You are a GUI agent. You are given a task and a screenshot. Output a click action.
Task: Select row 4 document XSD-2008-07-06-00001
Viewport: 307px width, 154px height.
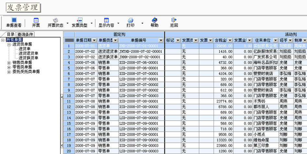click(141, 62)
